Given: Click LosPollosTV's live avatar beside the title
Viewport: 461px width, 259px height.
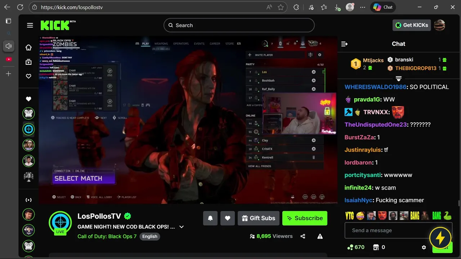Looking at the screenshot, I should tap(60, 222).
